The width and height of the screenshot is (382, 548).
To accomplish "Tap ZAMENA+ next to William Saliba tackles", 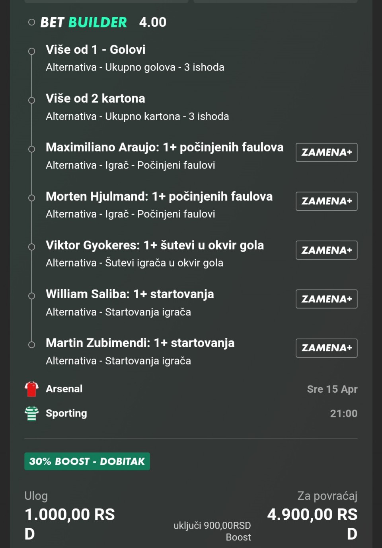I will click(x=326, y=299).
